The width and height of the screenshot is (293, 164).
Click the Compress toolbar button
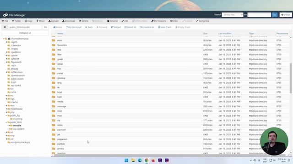(x=202, y=21)
